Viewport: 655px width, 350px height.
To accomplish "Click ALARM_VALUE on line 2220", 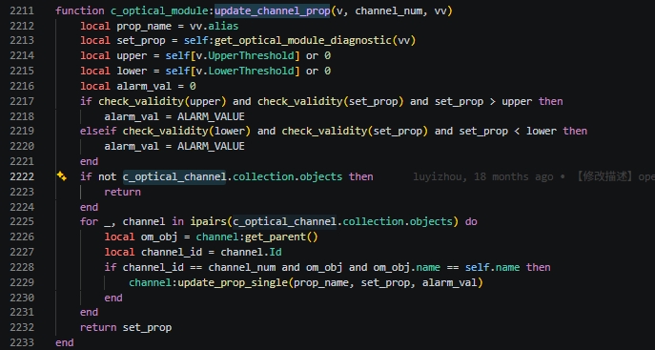I will click(x=211, y=146).
